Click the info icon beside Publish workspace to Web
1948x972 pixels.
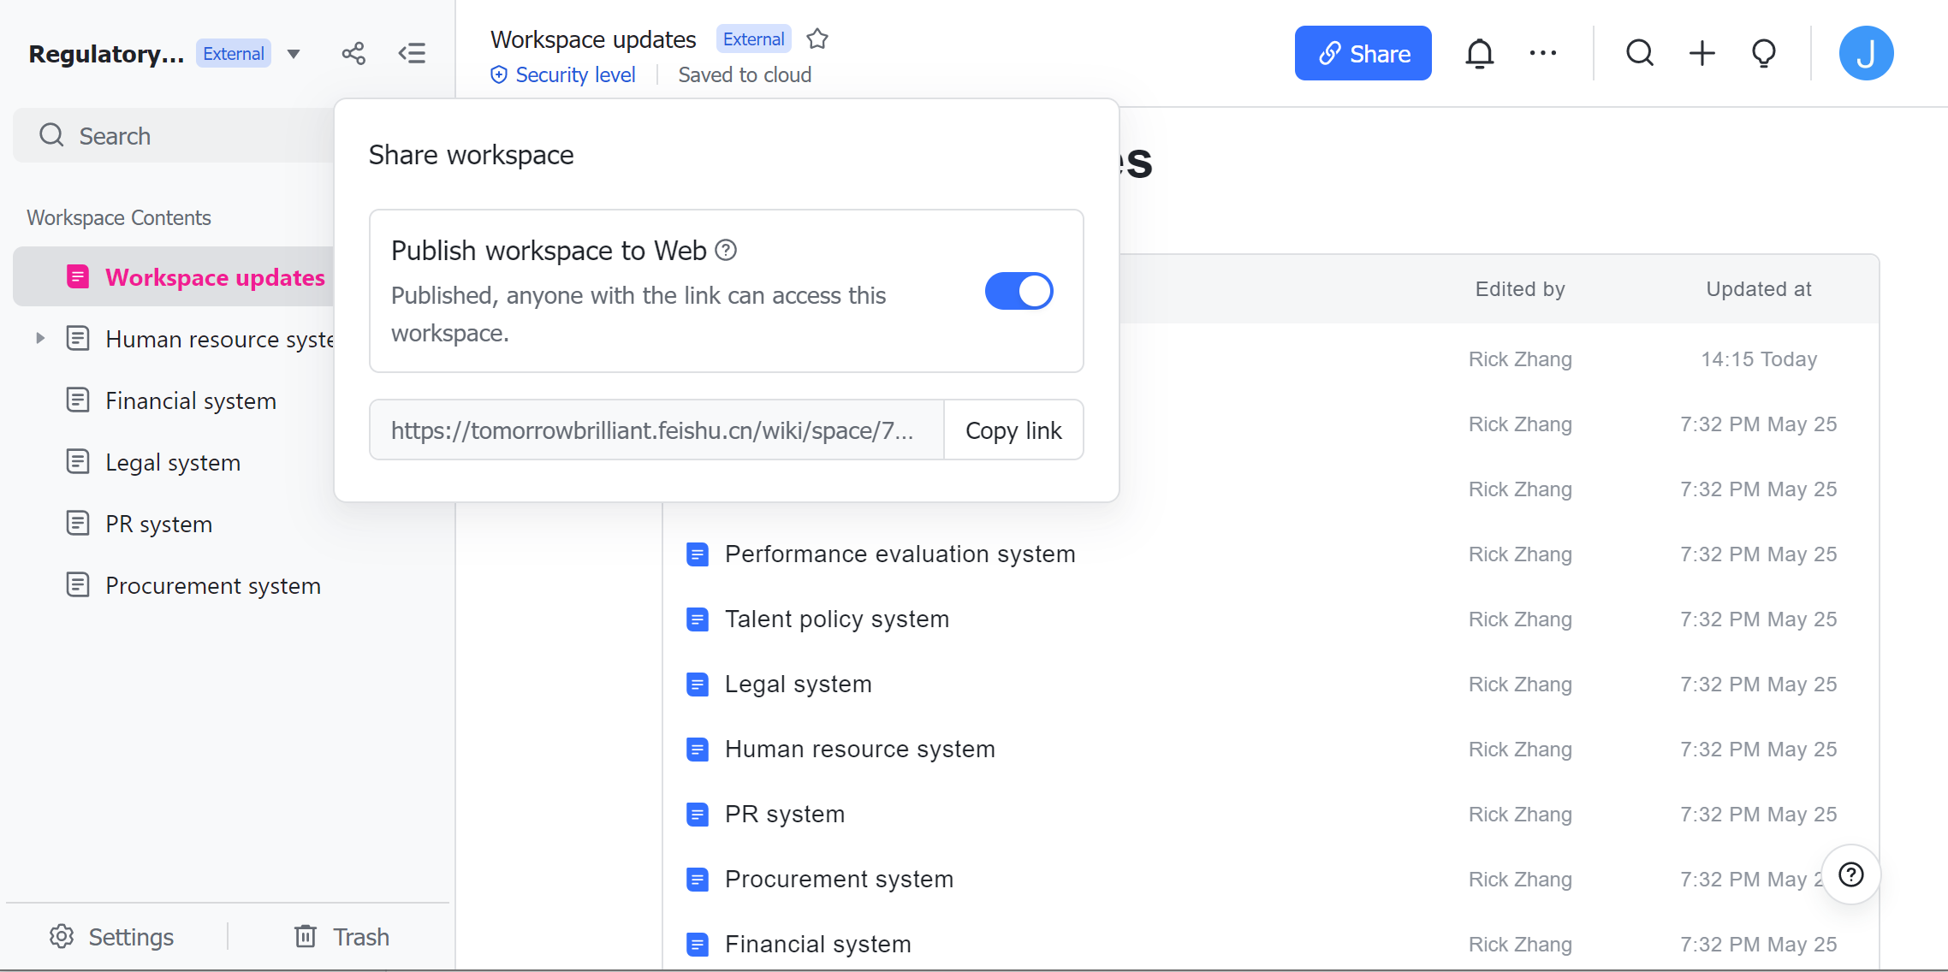pos(726,250)
